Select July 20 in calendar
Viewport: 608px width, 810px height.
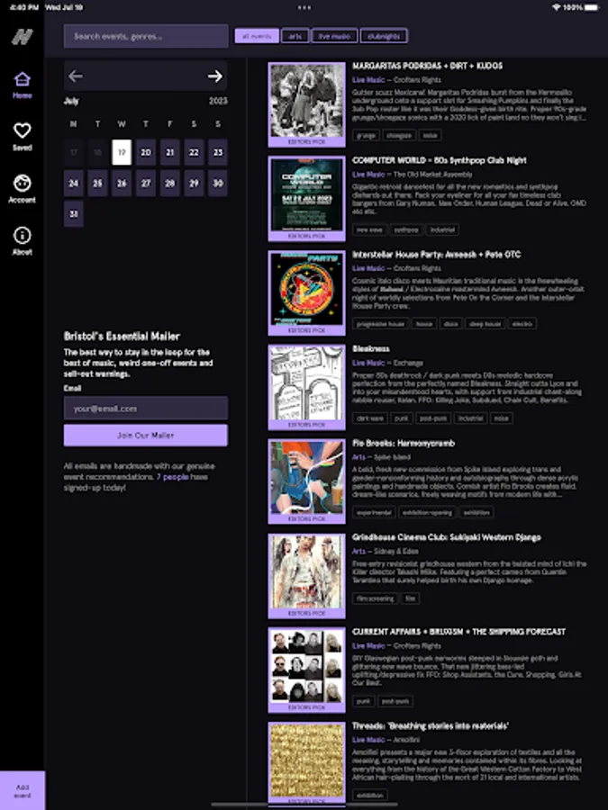coord(146,152)
